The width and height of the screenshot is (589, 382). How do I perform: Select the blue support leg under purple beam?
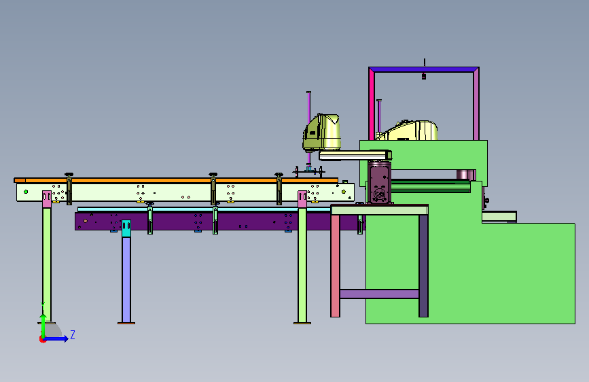coord(126,280)
